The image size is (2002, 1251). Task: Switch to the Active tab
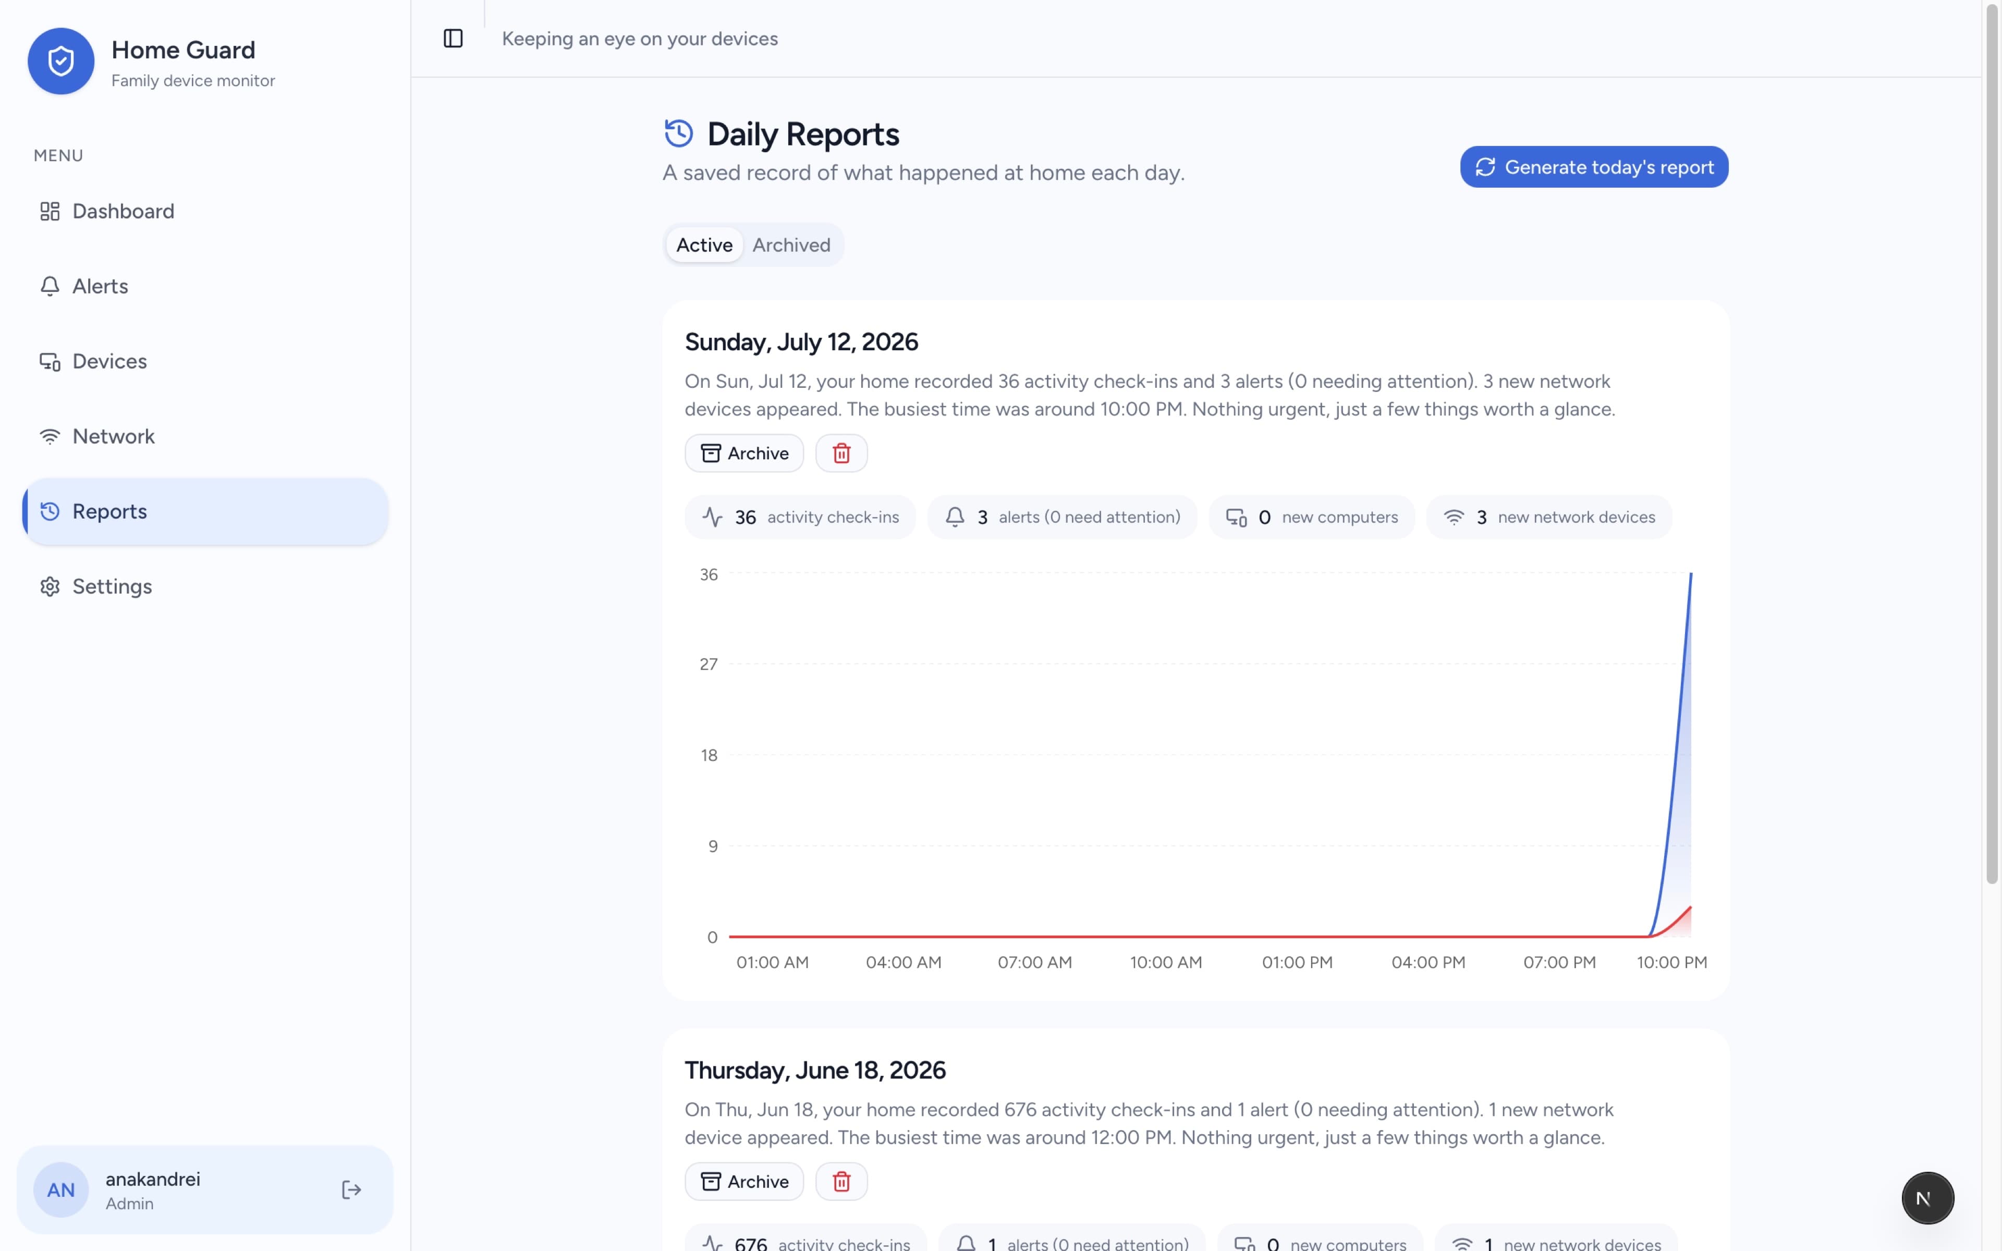pos(704,245)
